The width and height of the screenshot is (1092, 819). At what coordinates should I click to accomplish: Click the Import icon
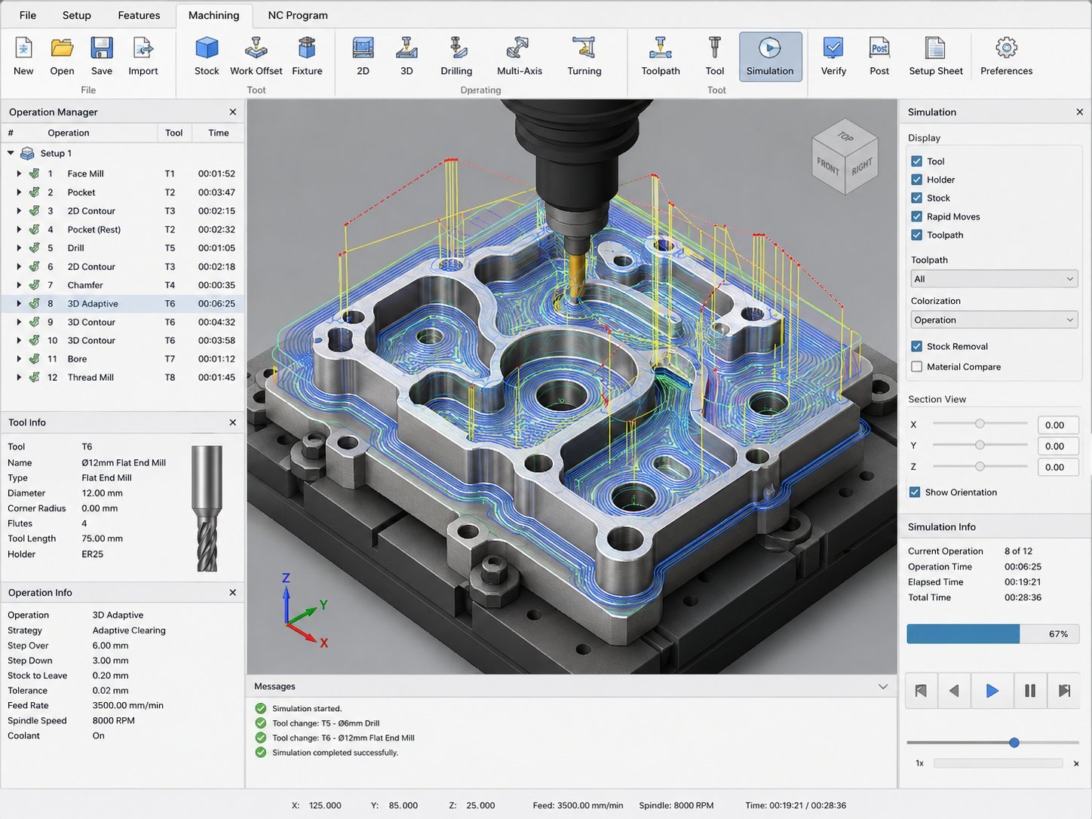pyautogui.click(x=143, y=49)
